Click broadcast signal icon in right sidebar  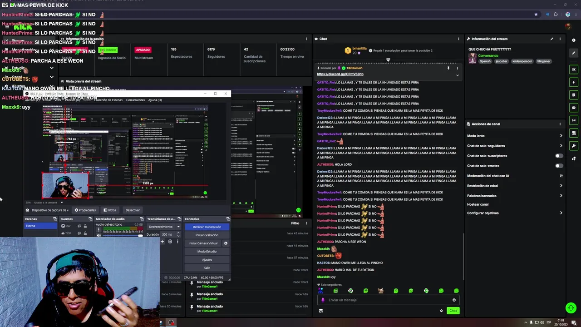574,120
